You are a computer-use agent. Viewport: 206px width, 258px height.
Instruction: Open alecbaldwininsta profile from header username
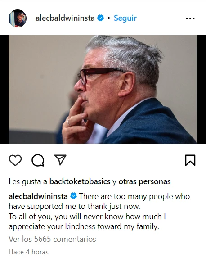65,18
